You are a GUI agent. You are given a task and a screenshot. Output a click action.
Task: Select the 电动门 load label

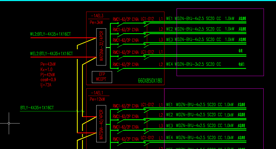click(241, 64)
